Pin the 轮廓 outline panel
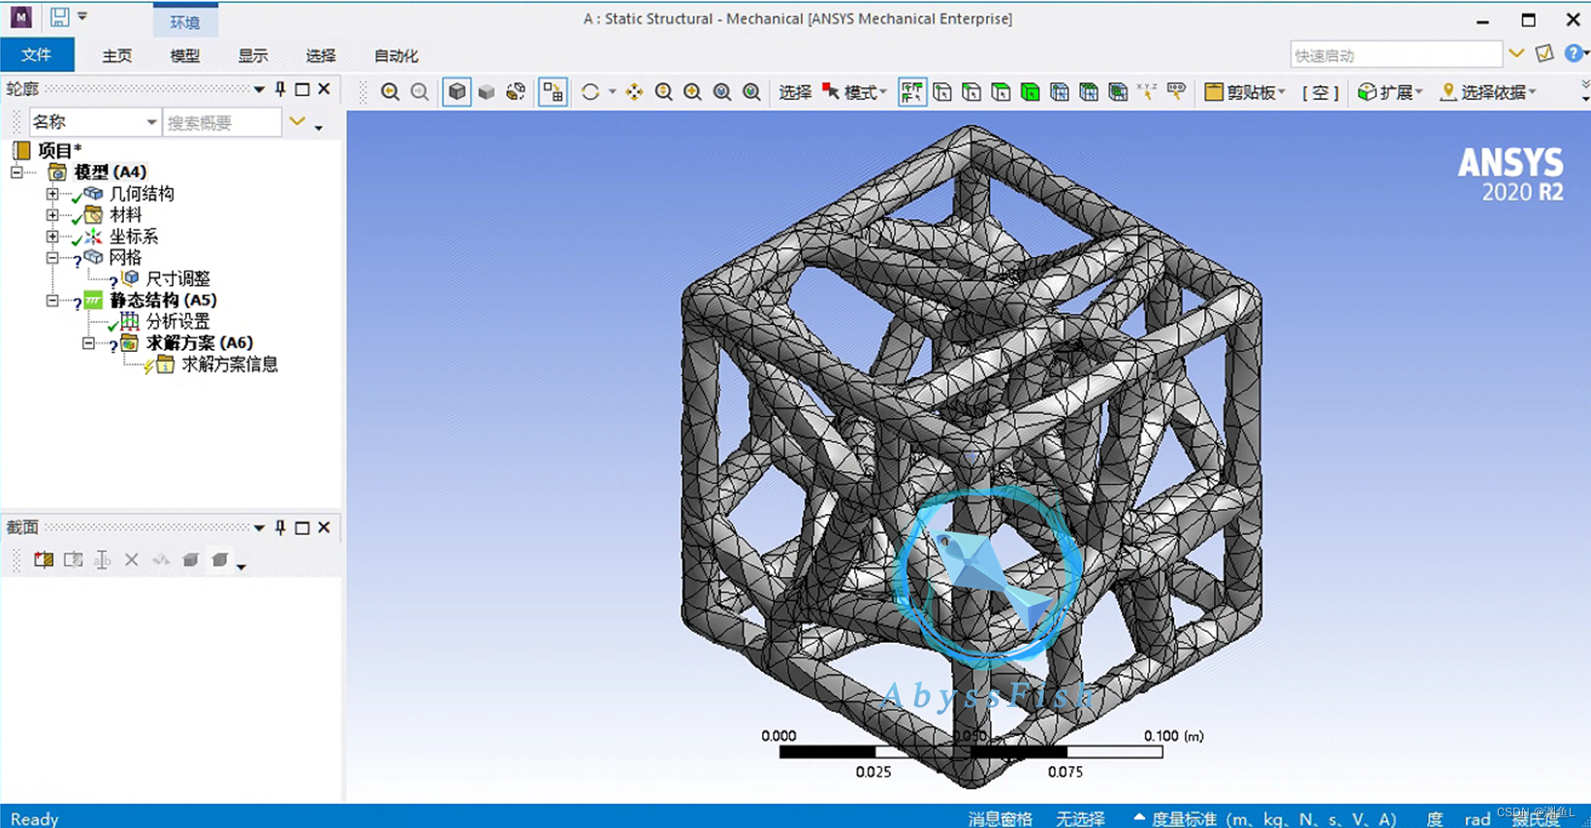Image resolution: width=1591 pixels, height=828 pixels. (x=280, y=89)
